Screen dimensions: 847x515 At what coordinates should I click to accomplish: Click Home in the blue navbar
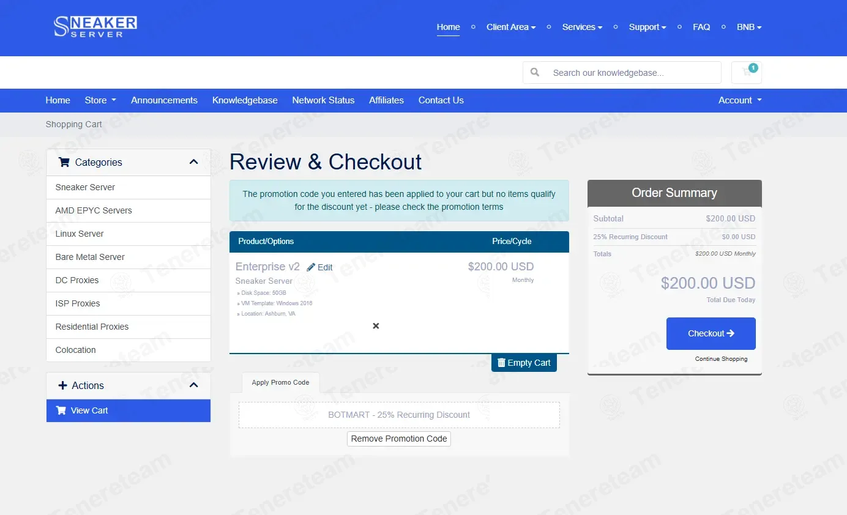click(58, 100)
